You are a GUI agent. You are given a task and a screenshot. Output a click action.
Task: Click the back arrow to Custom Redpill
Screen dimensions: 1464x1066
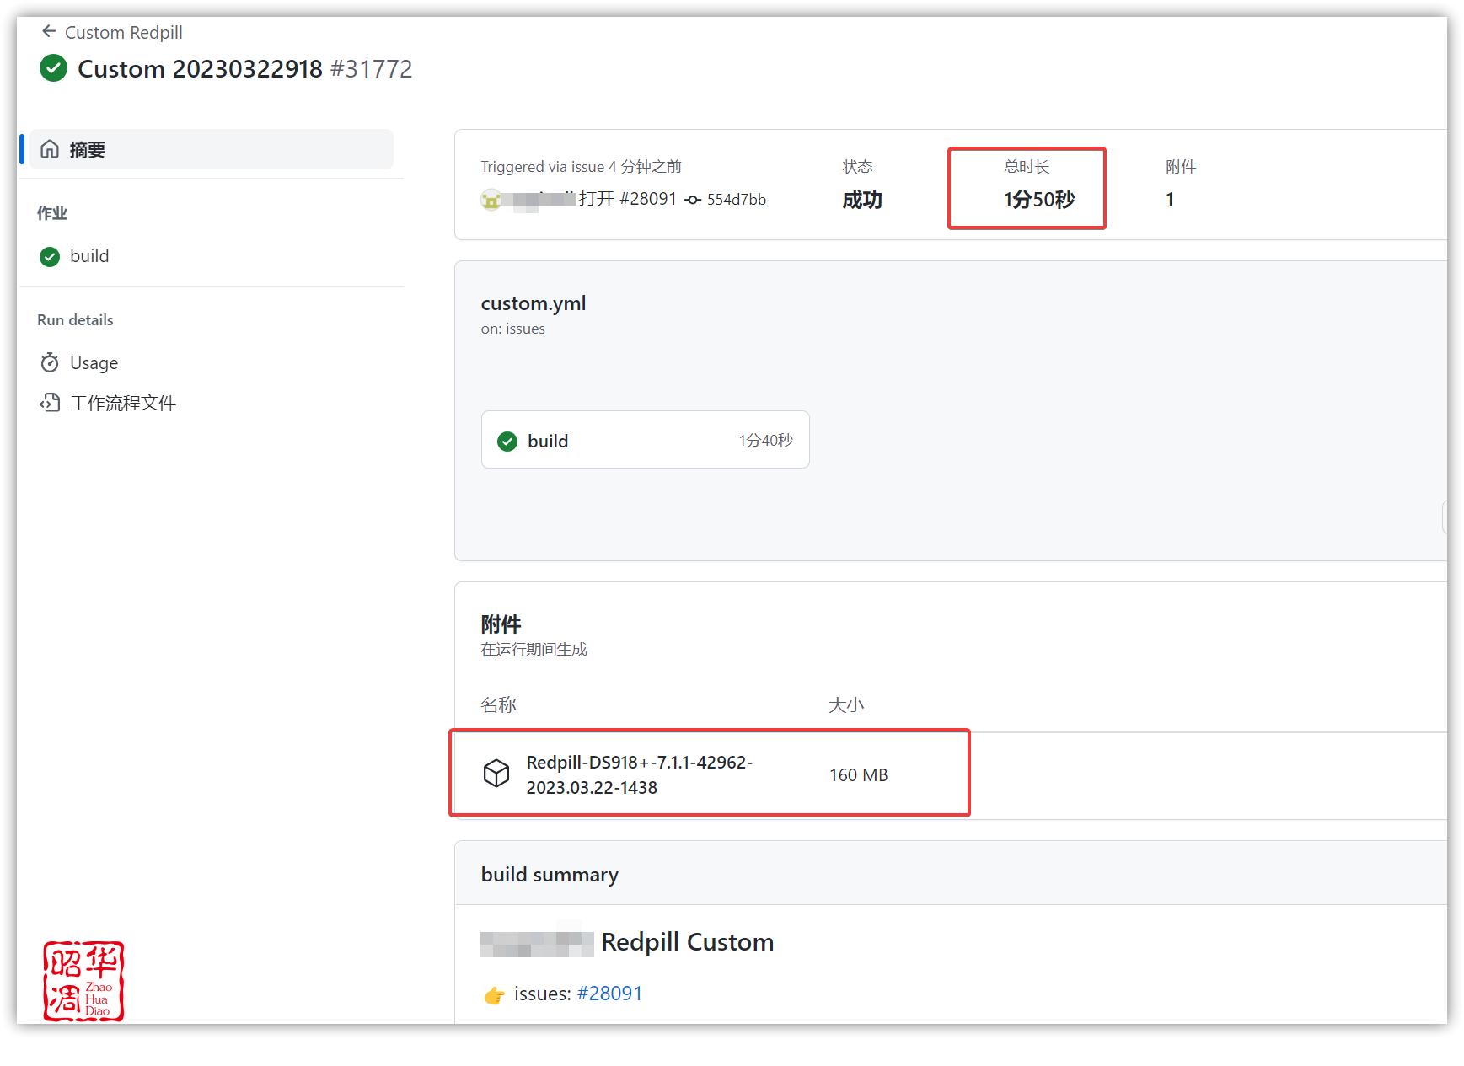(x=49, y=32)
